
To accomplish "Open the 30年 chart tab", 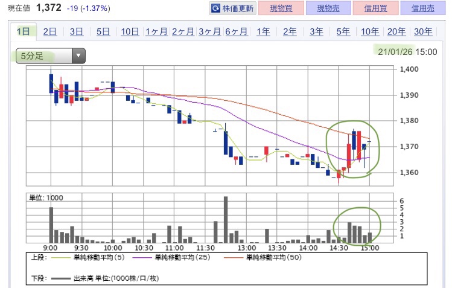I will (423, 32).
